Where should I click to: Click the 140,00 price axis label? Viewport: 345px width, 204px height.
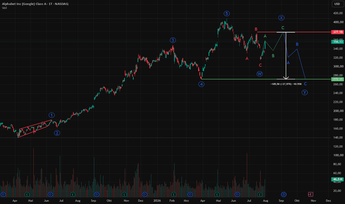338,138
